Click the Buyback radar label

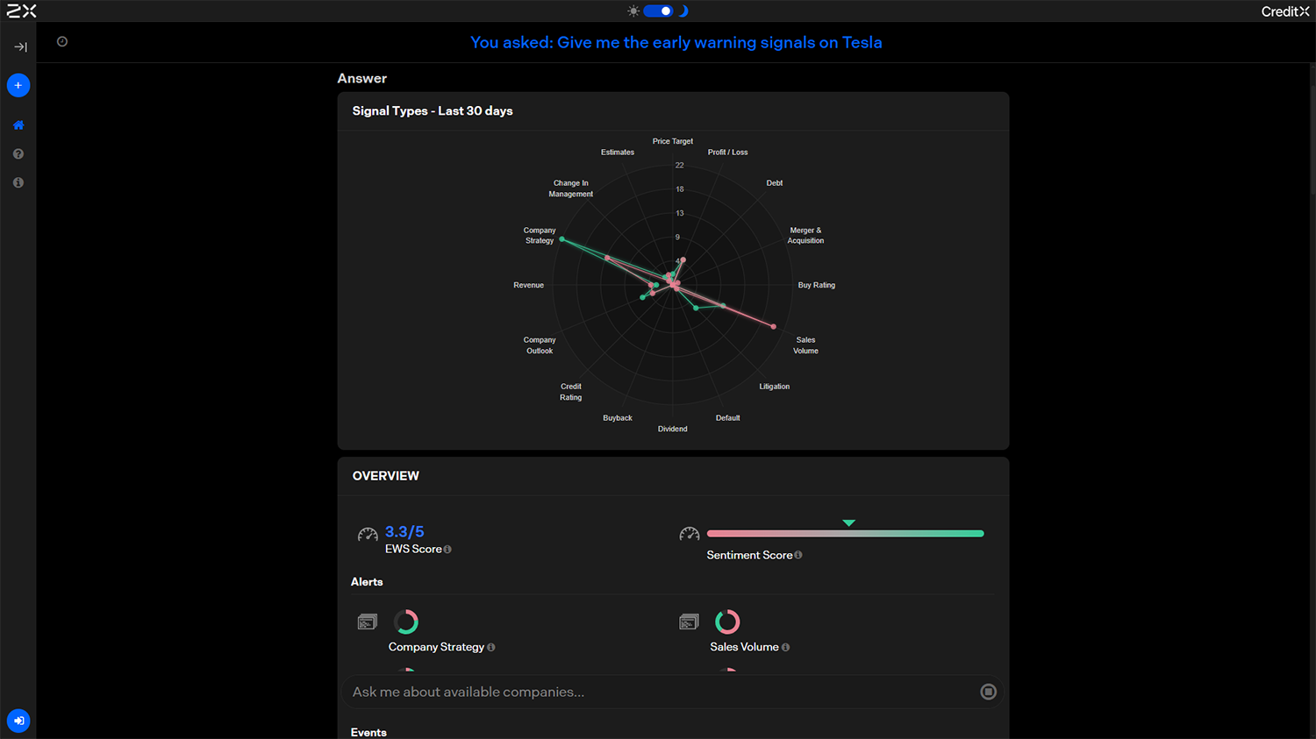point(618,418)
